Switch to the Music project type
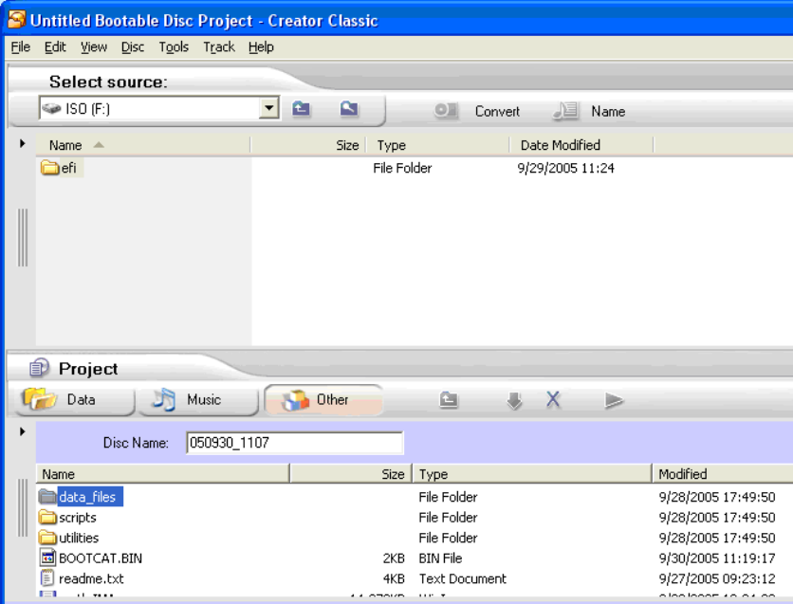 (x=195, y=400)
